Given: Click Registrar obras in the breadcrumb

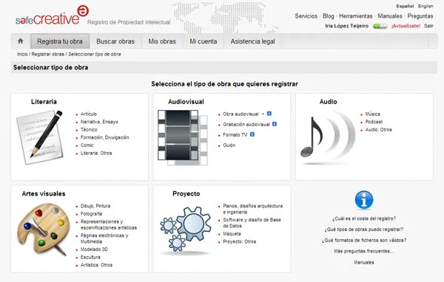Looking at the screenshot, I should click(47, 54).
